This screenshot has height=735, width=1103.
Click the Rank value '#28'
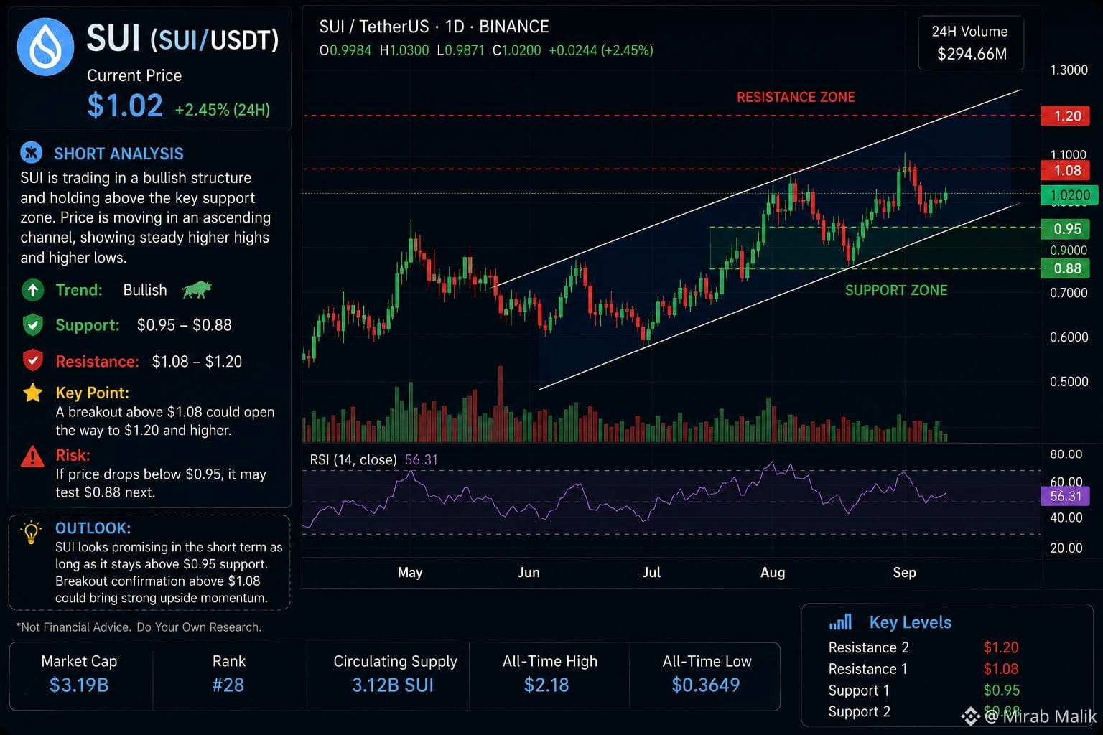[x=228, y=685]
